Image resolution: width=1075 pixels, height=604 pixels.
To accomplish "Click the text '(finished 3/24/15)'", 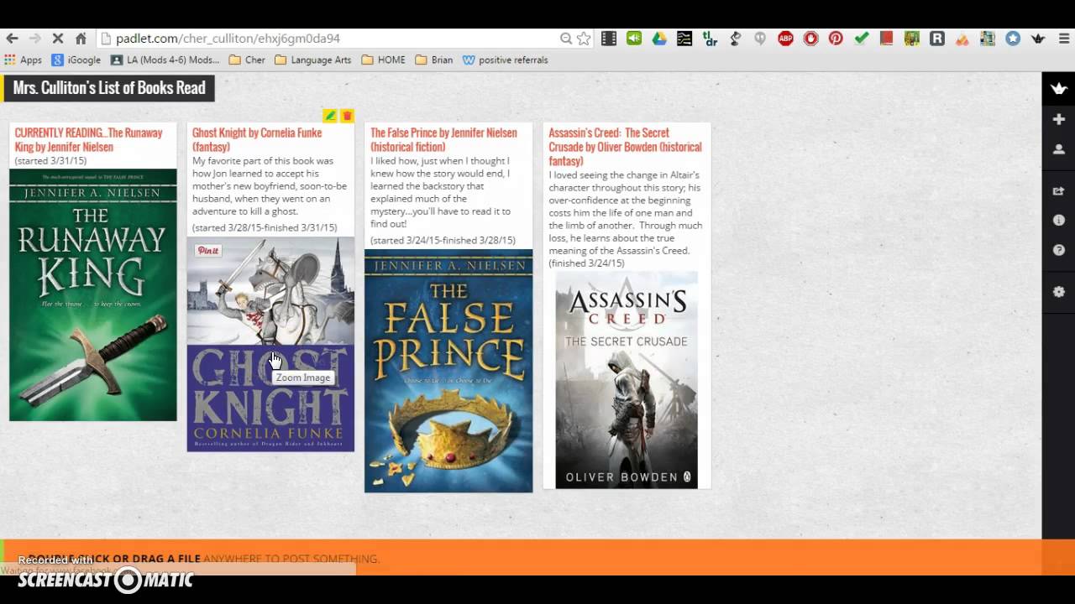I will coord(586,263).
